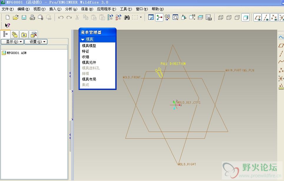Open the Layers icon
Image resolution: width=284 pixels, height=181 pixels.
click(200, 17)
